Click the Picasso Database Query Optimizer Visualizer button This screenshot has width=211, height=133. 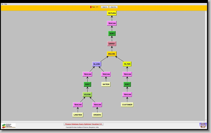coord(83,124)
